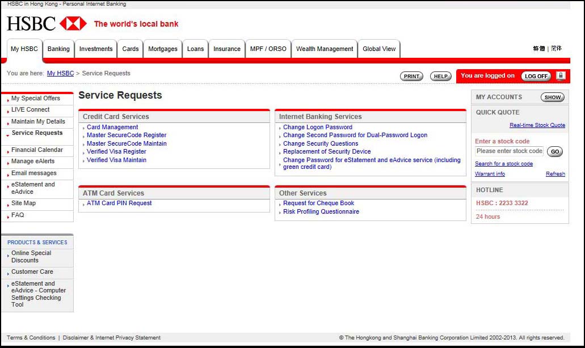This screenshot has height=348, width=585.
Task: Click the stock code input field
Action: point(510,151)
